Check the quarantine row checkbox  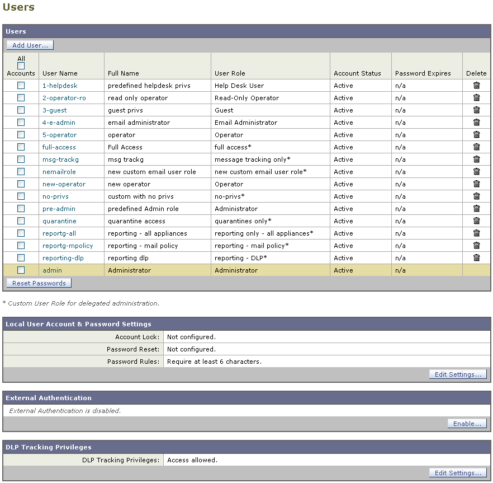click(x=21, y=221)
